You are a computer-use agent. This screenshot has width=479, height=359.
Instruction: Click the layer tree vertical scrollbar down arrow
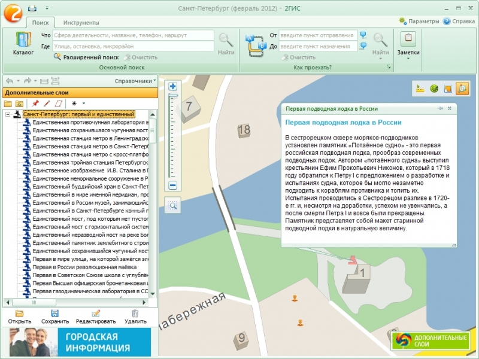click(x=153, y=294)
